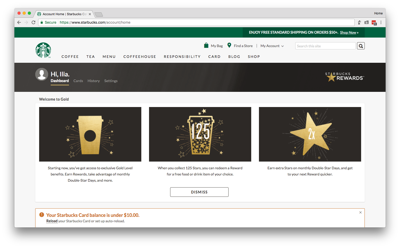This screenshot has width=400, height=248.
Task: Open the My Bag shopping bag icon
Action: pos(206,46)
